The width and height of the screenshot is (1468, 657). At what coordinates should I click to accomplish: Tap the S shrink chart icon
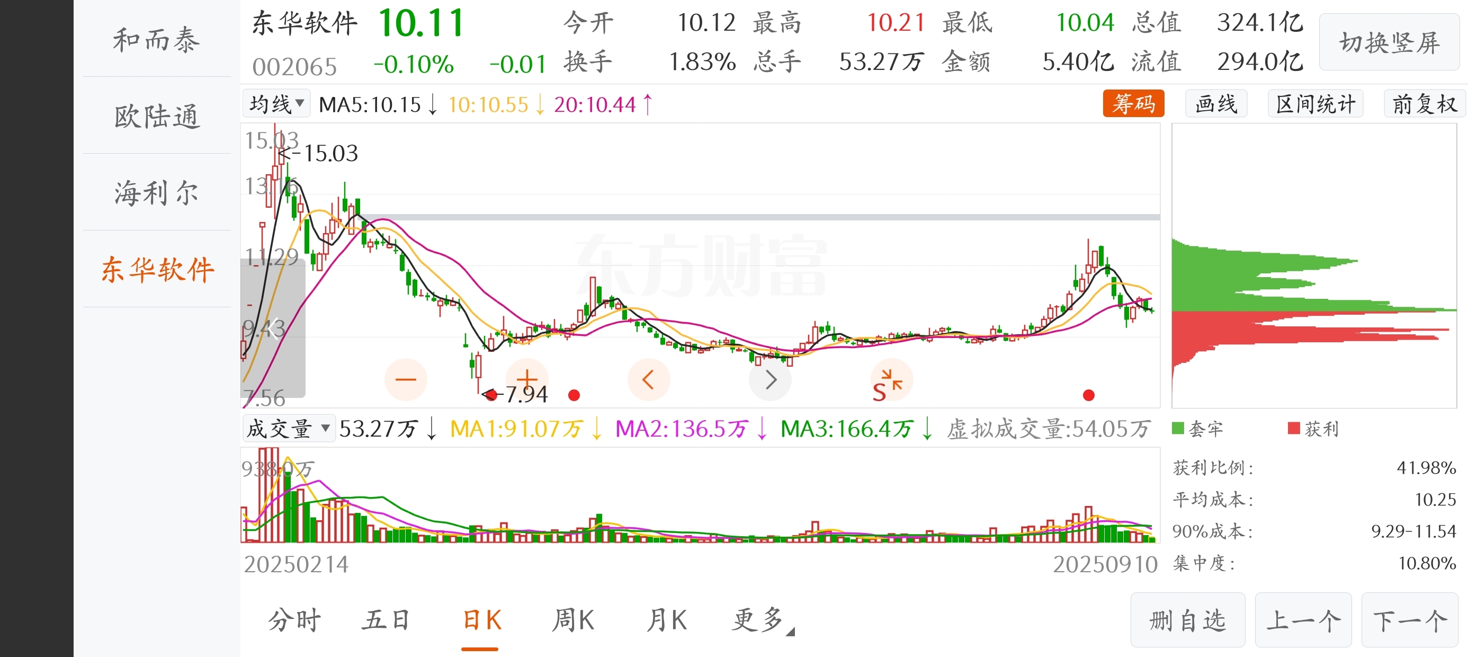891,380
